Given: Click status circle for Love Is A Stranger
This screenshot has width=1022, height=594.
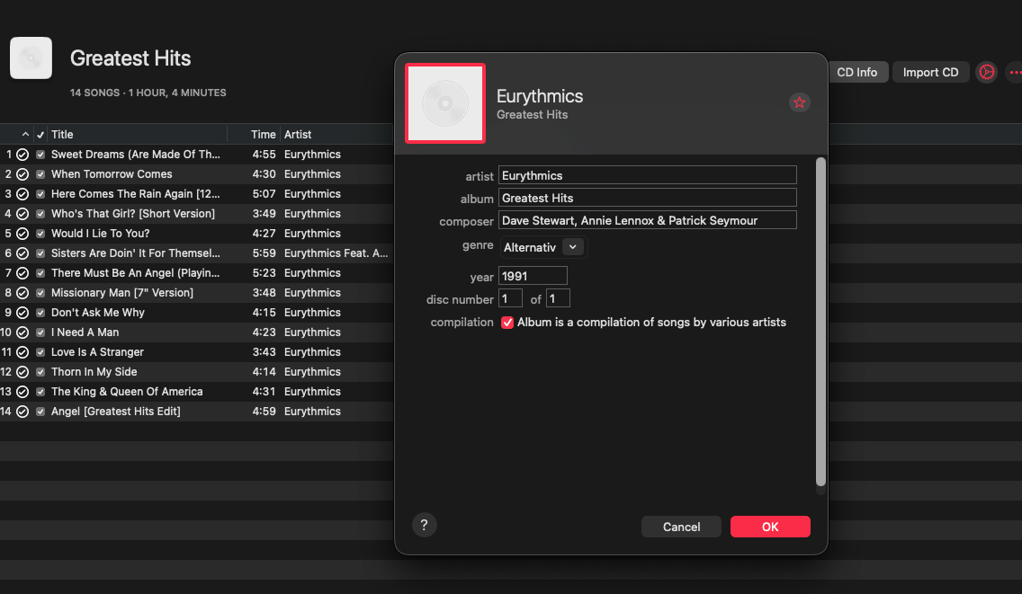Looking at the screenshot, I should click(x=22, y=352).
